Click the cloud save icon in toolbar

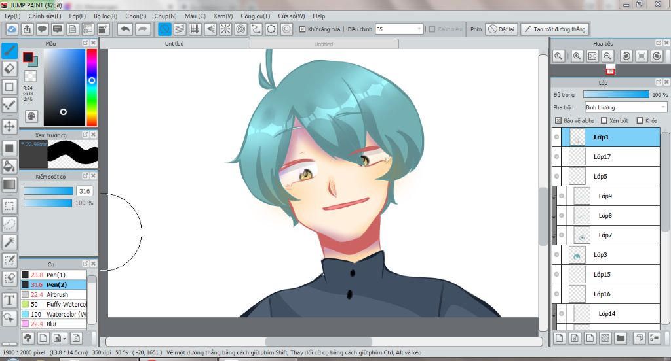coord(12,29)
